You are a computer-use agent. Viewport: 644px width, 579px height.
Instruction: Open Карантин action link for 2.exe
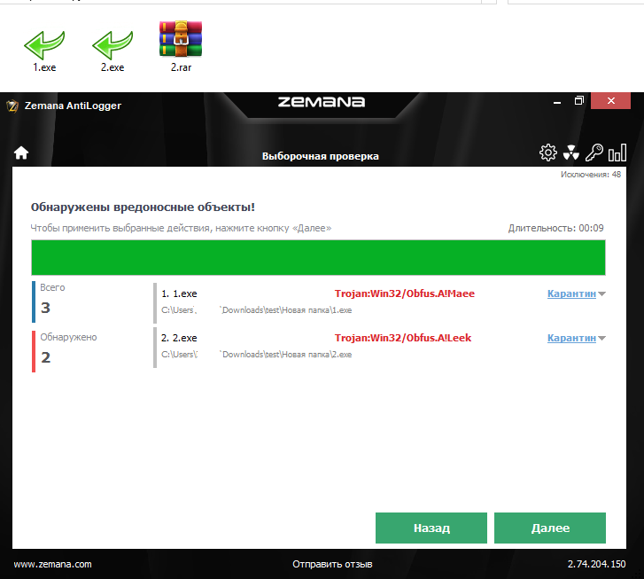571,338
